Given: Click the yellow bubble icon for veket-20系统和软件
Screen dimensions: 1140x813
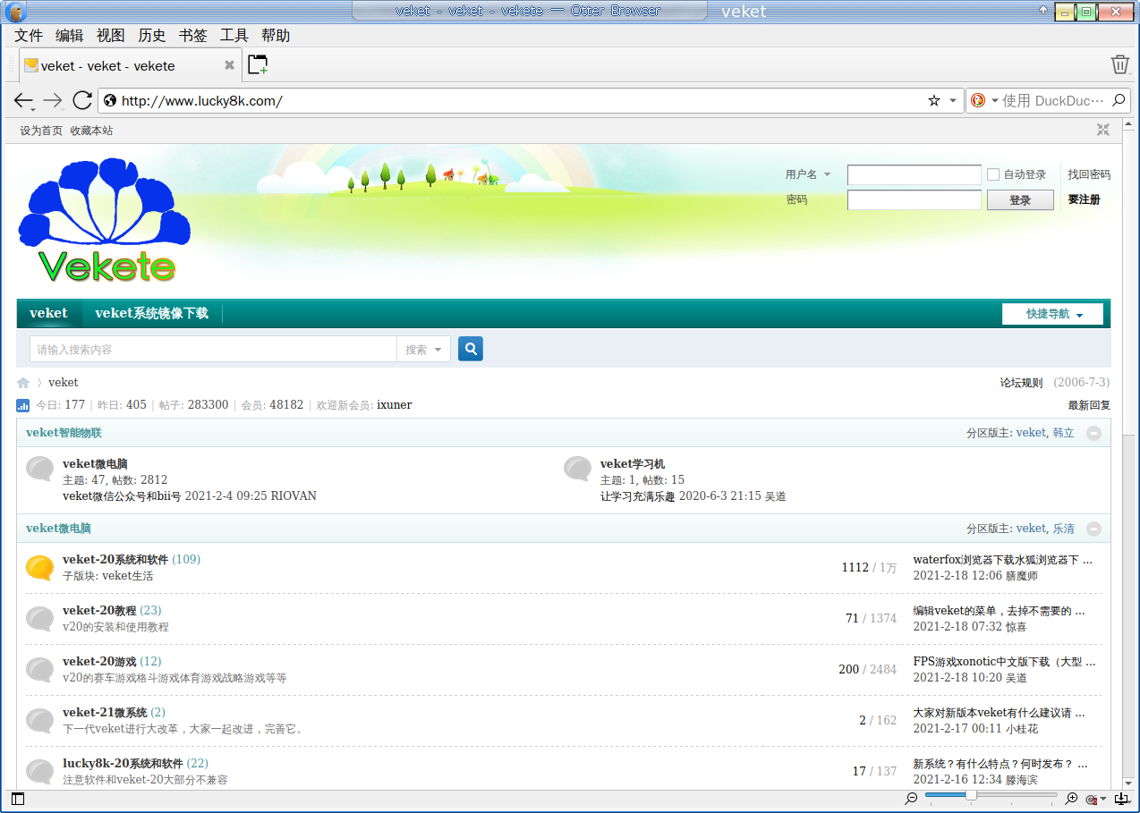Looking at the screenshot, I should coord(39,567).
